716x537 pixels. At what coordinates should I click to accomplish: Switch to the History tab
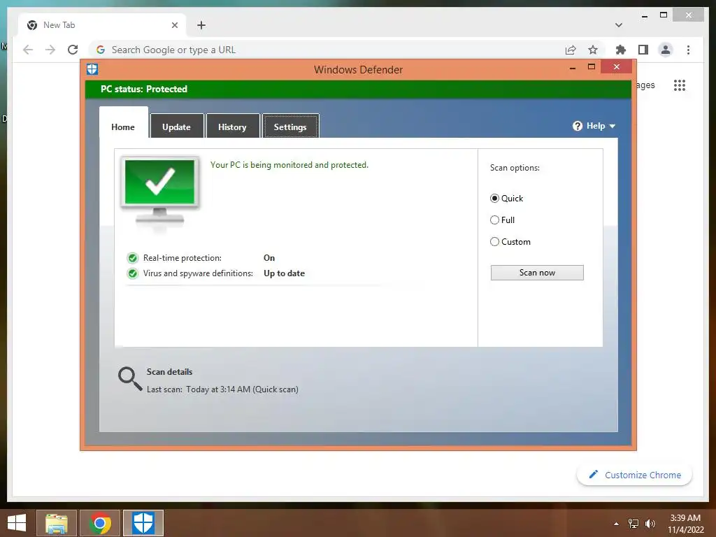(x=232, y=127)
